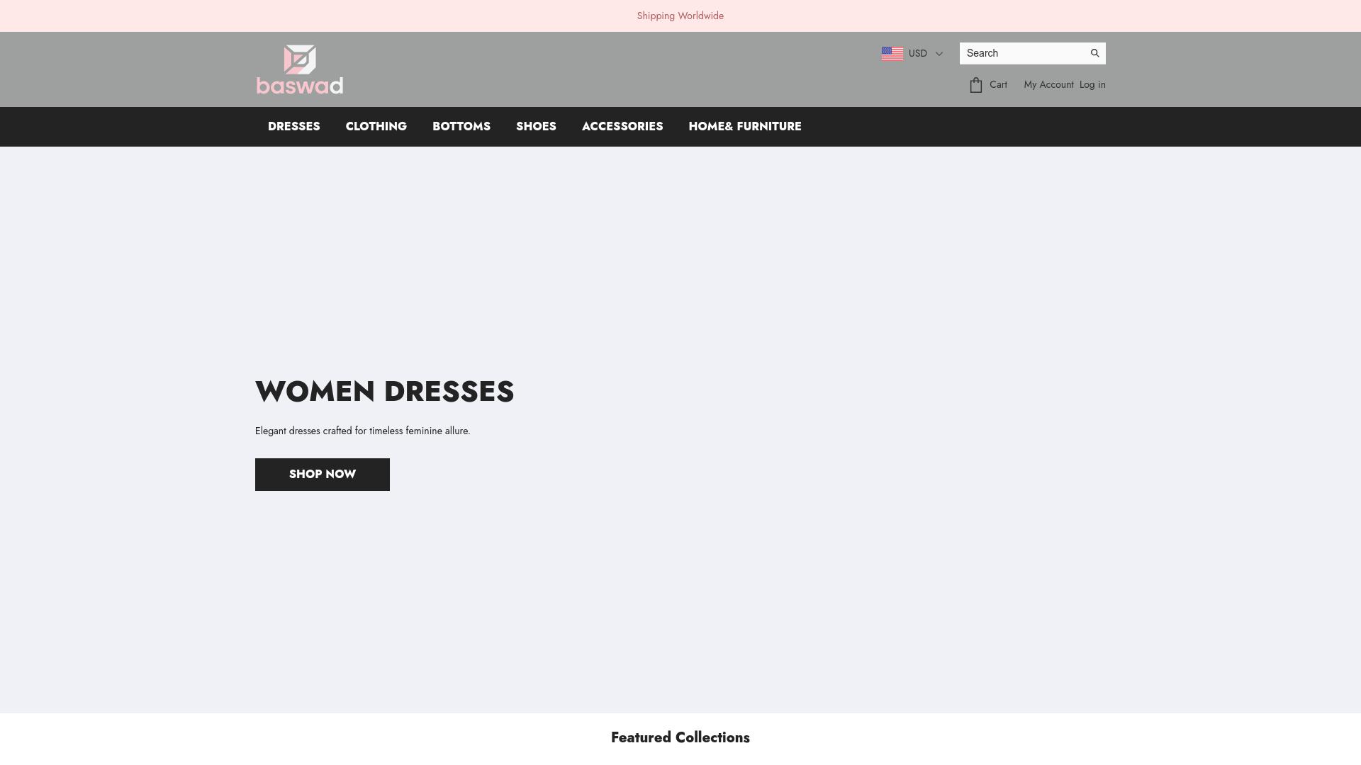Image resolution: width=1361 pixels, height=765 pixels.
Task: Open the Cart link text
Action: pos(998,84)
